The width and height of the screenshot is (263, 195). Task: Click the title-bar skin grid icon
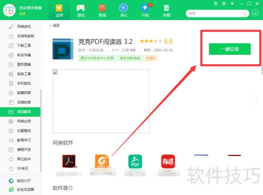coord(216,4)
